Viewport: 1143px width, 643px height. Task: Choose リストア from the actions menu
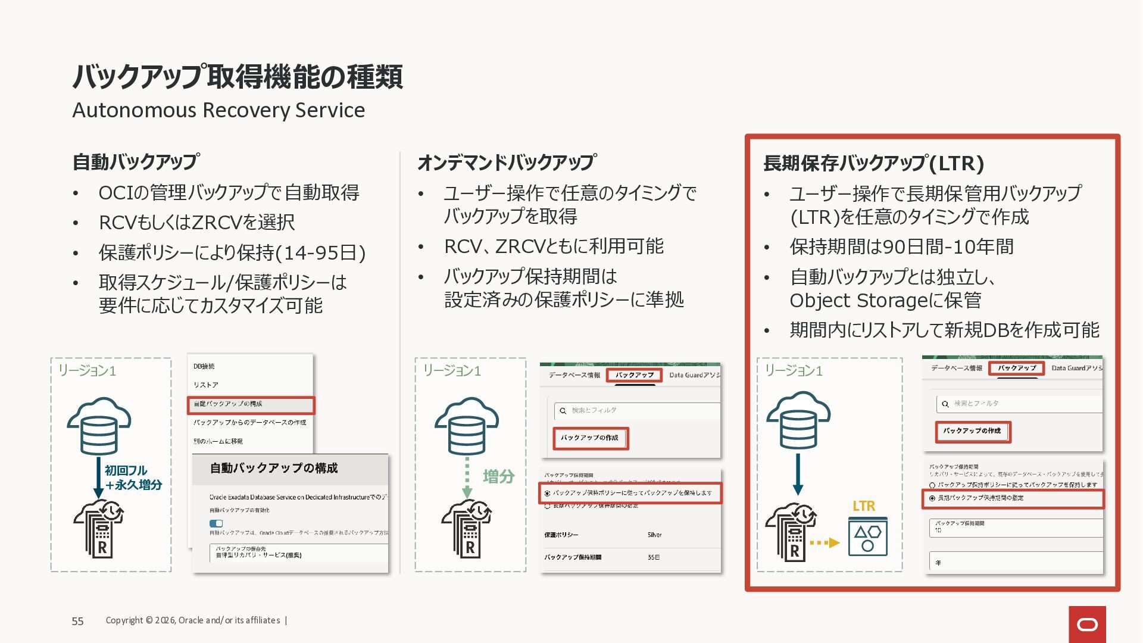pyautogui.click(x=206, y=385)
